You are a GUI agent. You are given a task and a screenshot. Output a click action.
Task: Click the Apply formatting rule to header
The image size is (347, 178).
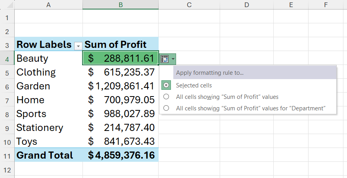(255, 73)
